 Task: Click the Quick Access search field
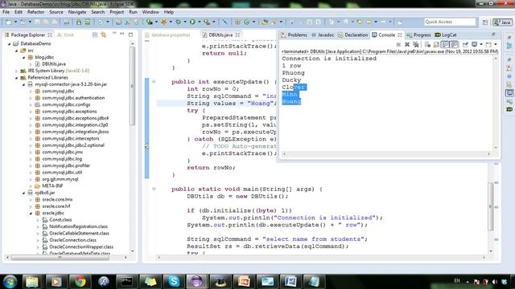450,22
